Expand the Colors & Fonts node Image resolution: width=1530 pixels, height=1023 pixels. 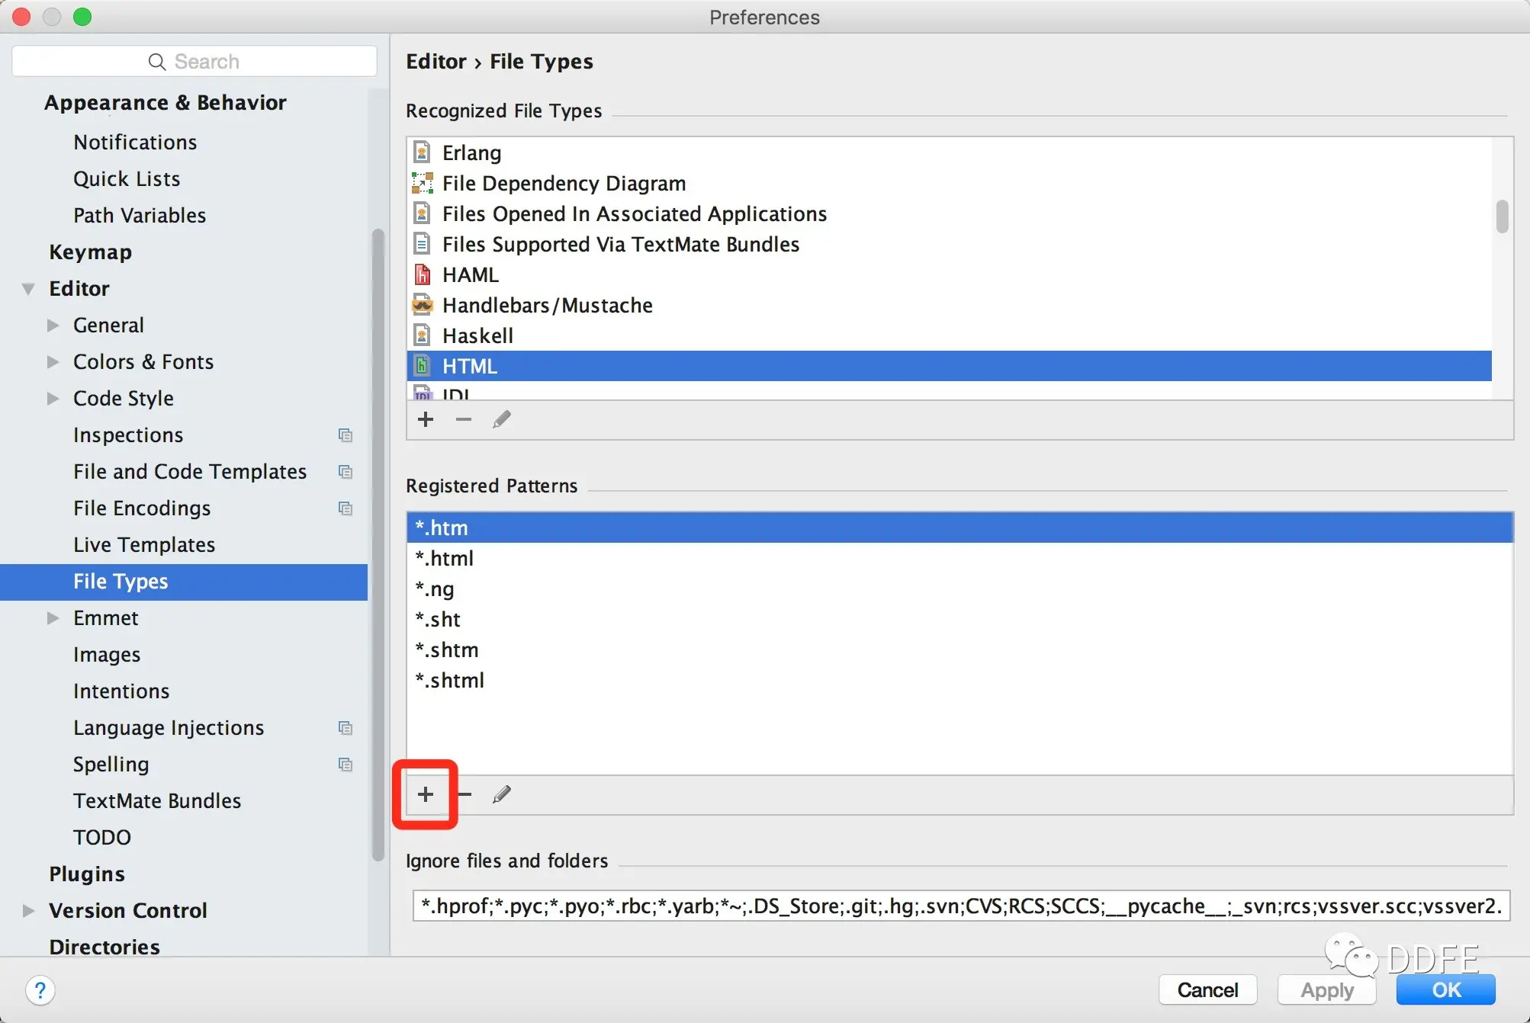click(x=53, y=362)
